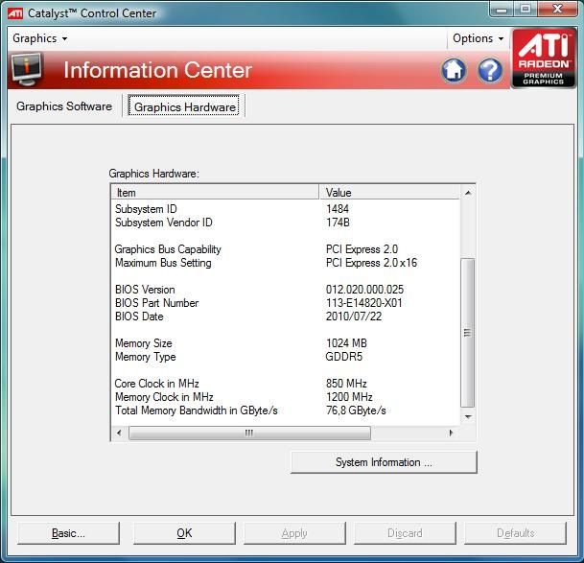Image resolution: width=584 pixels, height=563 pixels.
Task: Click the Value column header
Action: point(389,192)
